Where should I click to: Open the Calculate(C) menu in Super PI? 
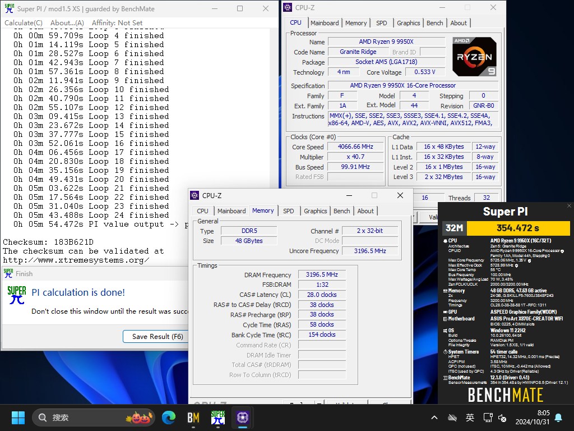tap(24, 22)
